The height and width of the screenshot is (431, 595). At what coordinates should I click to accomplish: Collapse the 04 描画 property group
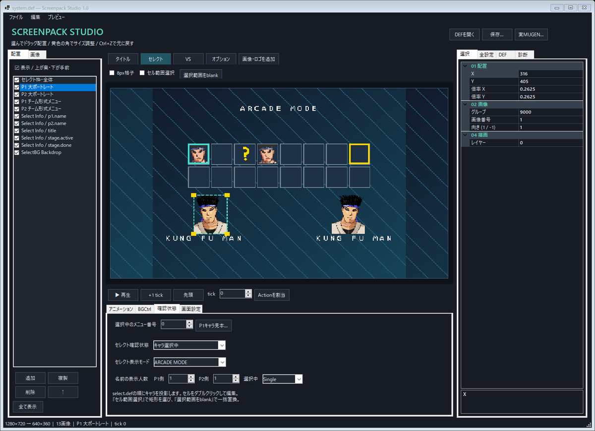465,135
